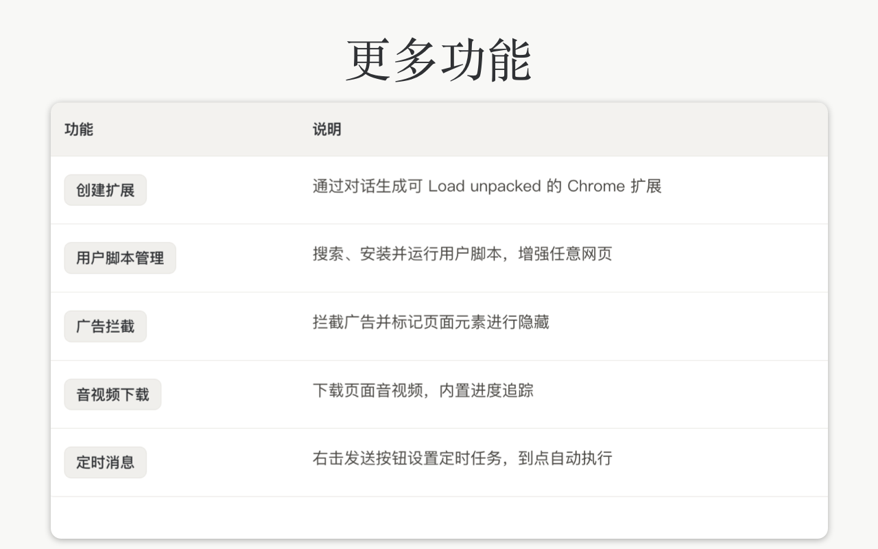The height and width of the screenshot is (549, 878).
Task: Click the 更多功能 page heading
Action: point(439,60)
